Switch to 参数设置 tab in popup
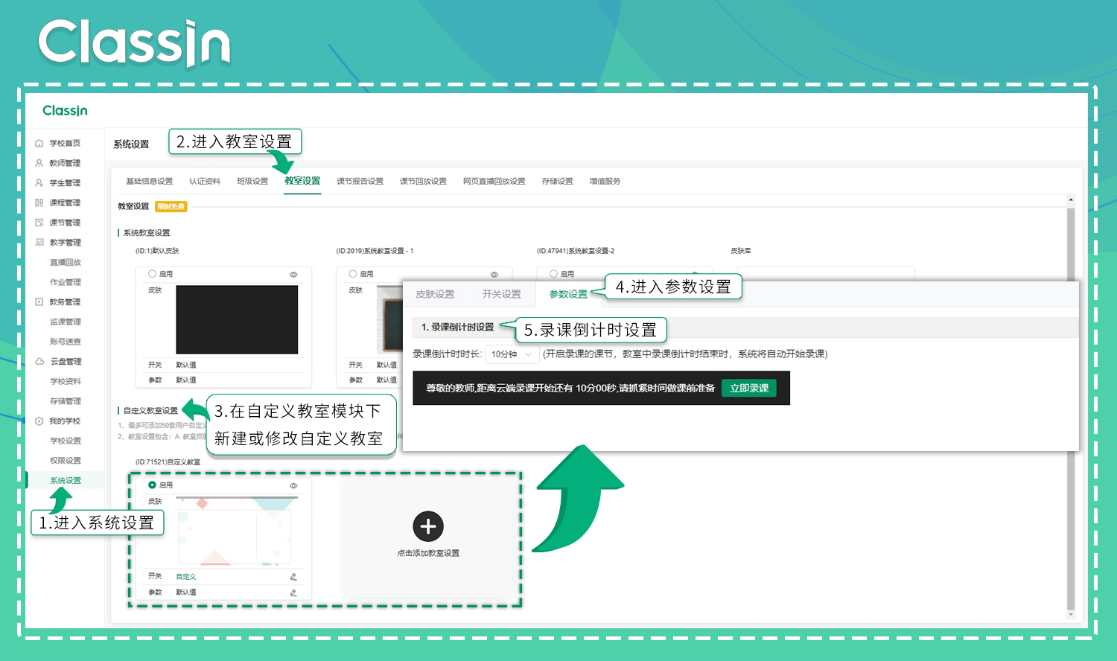The image size is (1117, 661). pyautogui.click(x=568, y=294)
